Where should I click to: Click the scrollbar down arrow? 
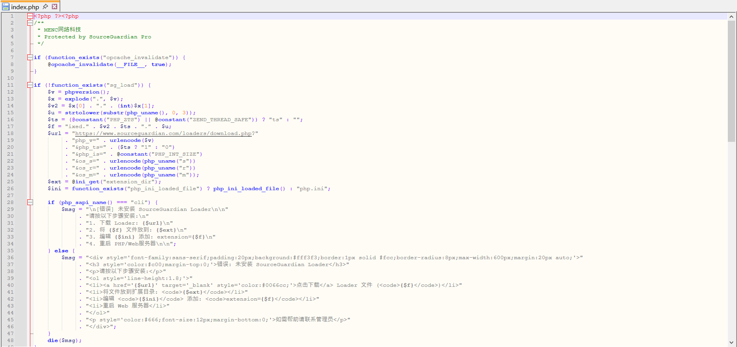[731, 342]
